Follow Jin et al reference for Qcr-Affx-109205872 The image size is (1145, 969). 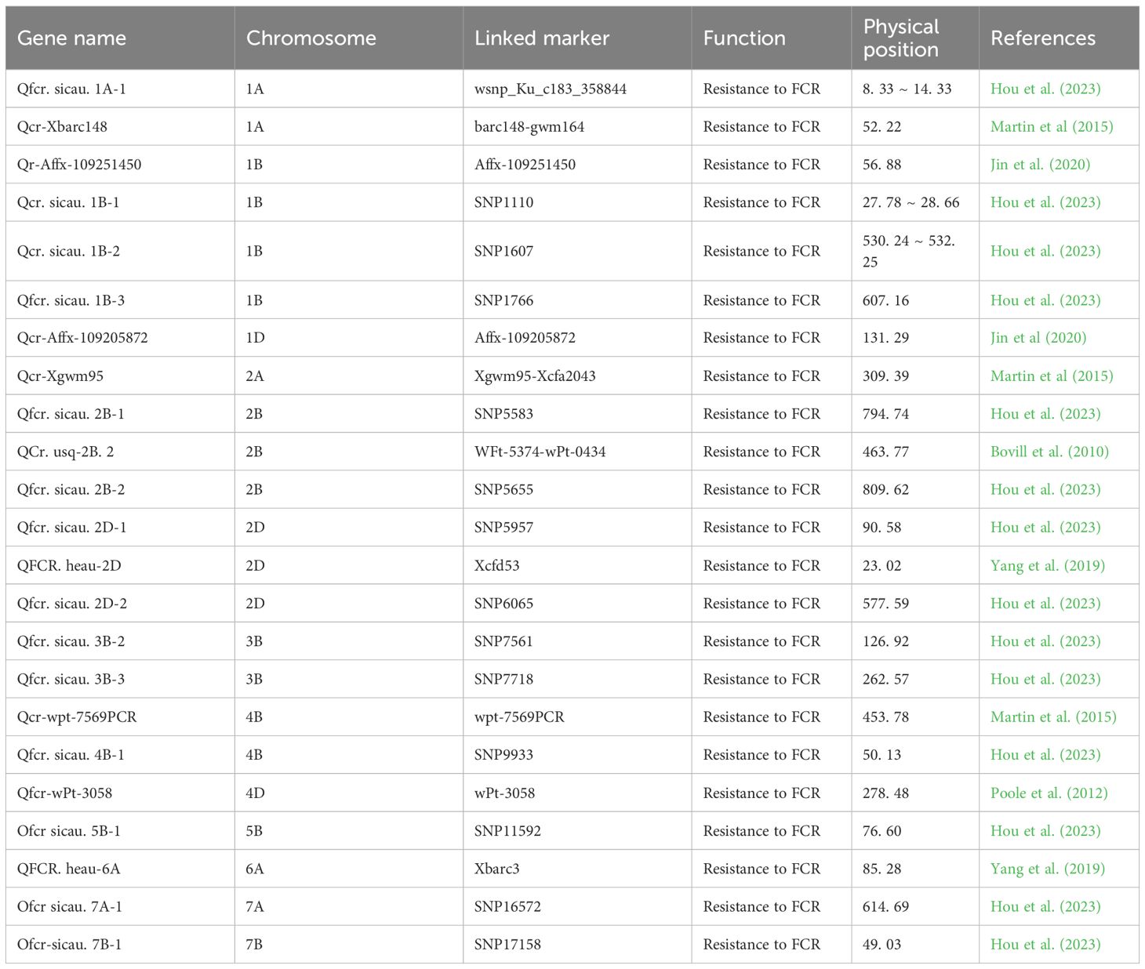(x=1038, y=338)
